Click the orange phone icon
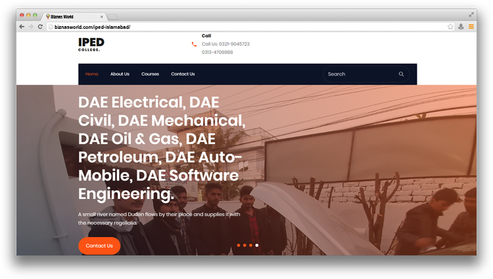Screen dimensions: 493x279 [194, 44]
